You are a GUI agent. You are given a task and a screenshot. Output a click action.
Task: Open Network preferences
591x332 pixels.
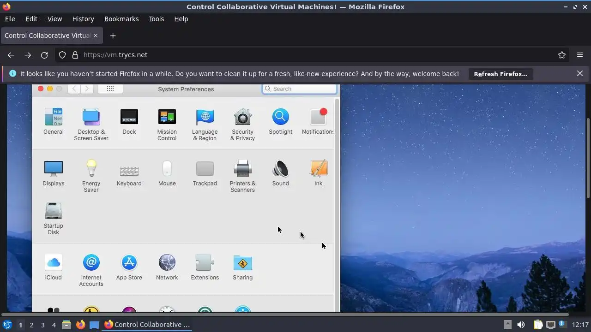click(x=167, y=267)
